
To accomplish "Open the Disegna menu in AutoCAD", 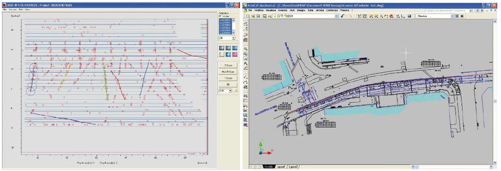I will (301, 10).
